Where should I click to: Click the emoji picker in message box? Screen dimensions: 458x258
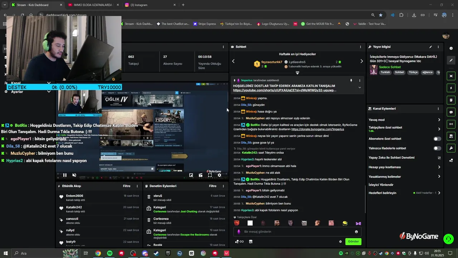pyautogui.click(x=356, y=232)
